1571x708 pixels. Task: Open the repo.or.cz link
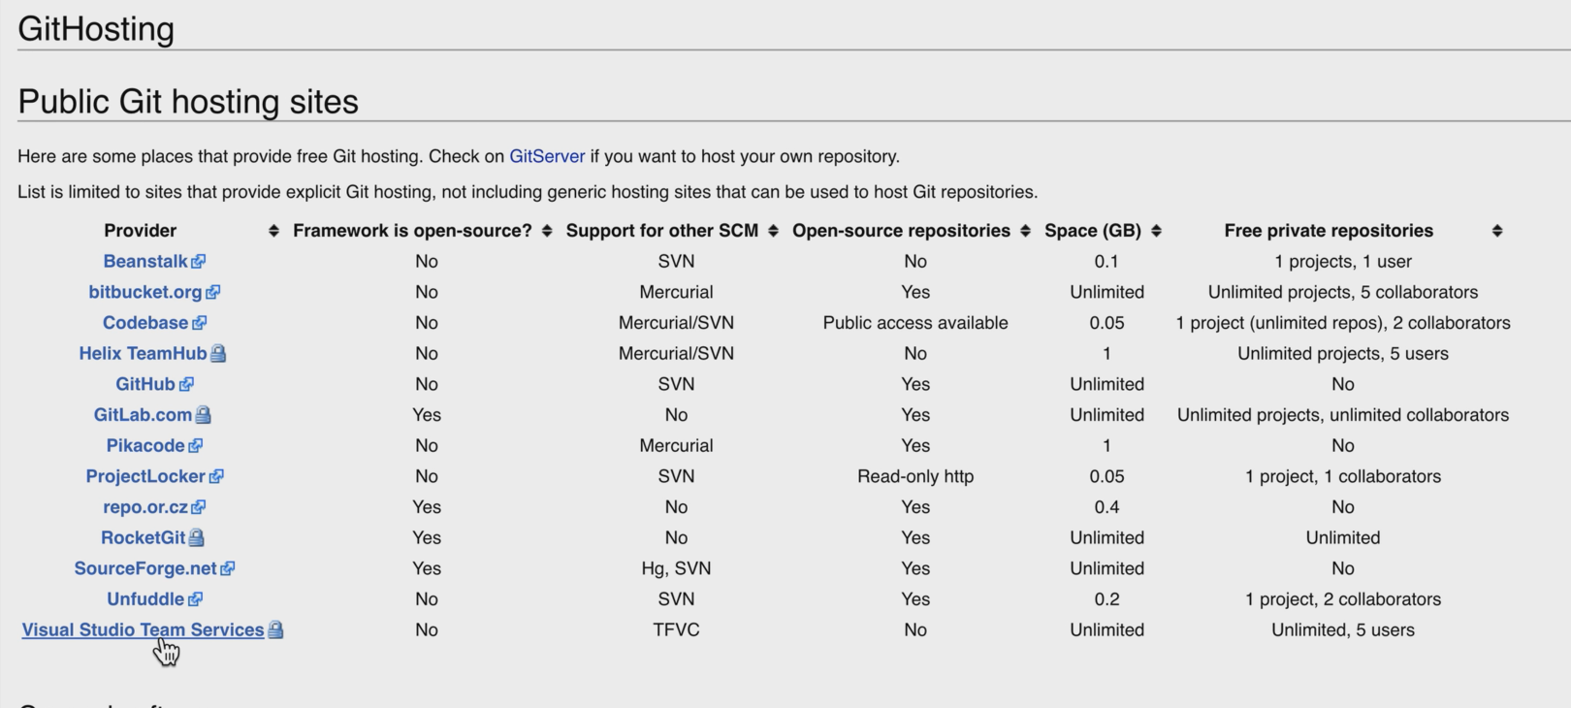145,507
